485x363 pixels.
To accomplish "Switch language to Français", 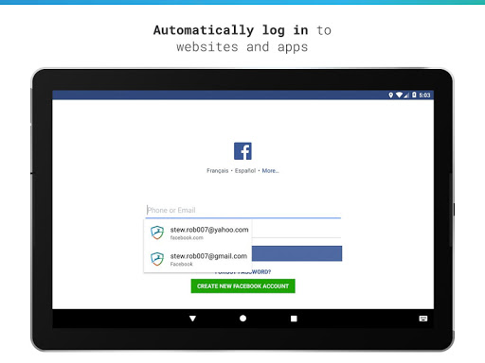I will click(x=217, y=170).
